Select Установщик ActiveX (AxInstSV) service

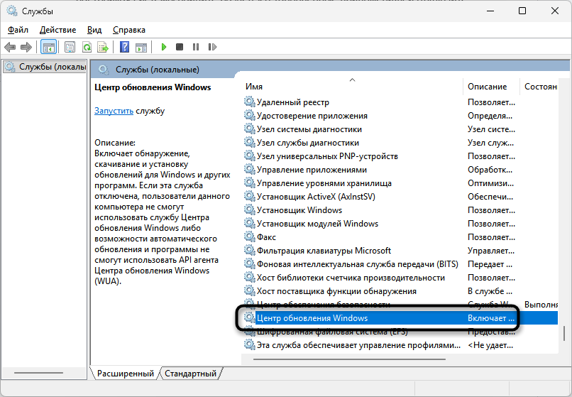click(316, 197)
